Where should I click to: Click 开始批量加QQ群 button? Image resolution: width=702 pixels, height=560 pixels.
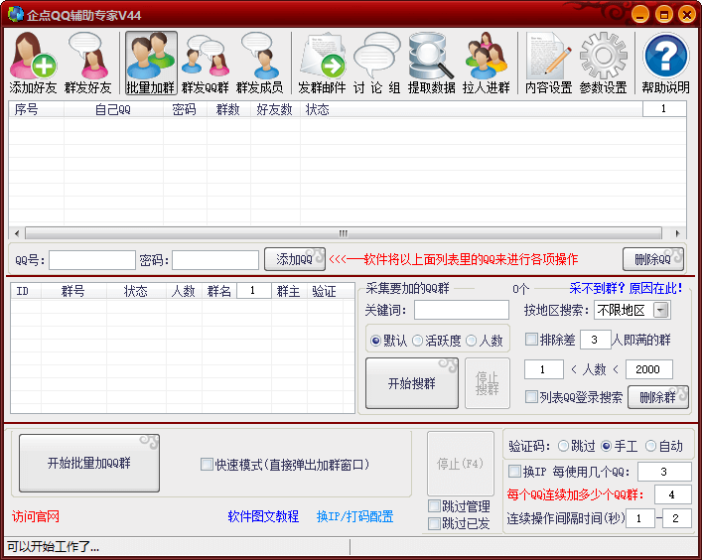(x=89, y=463)
